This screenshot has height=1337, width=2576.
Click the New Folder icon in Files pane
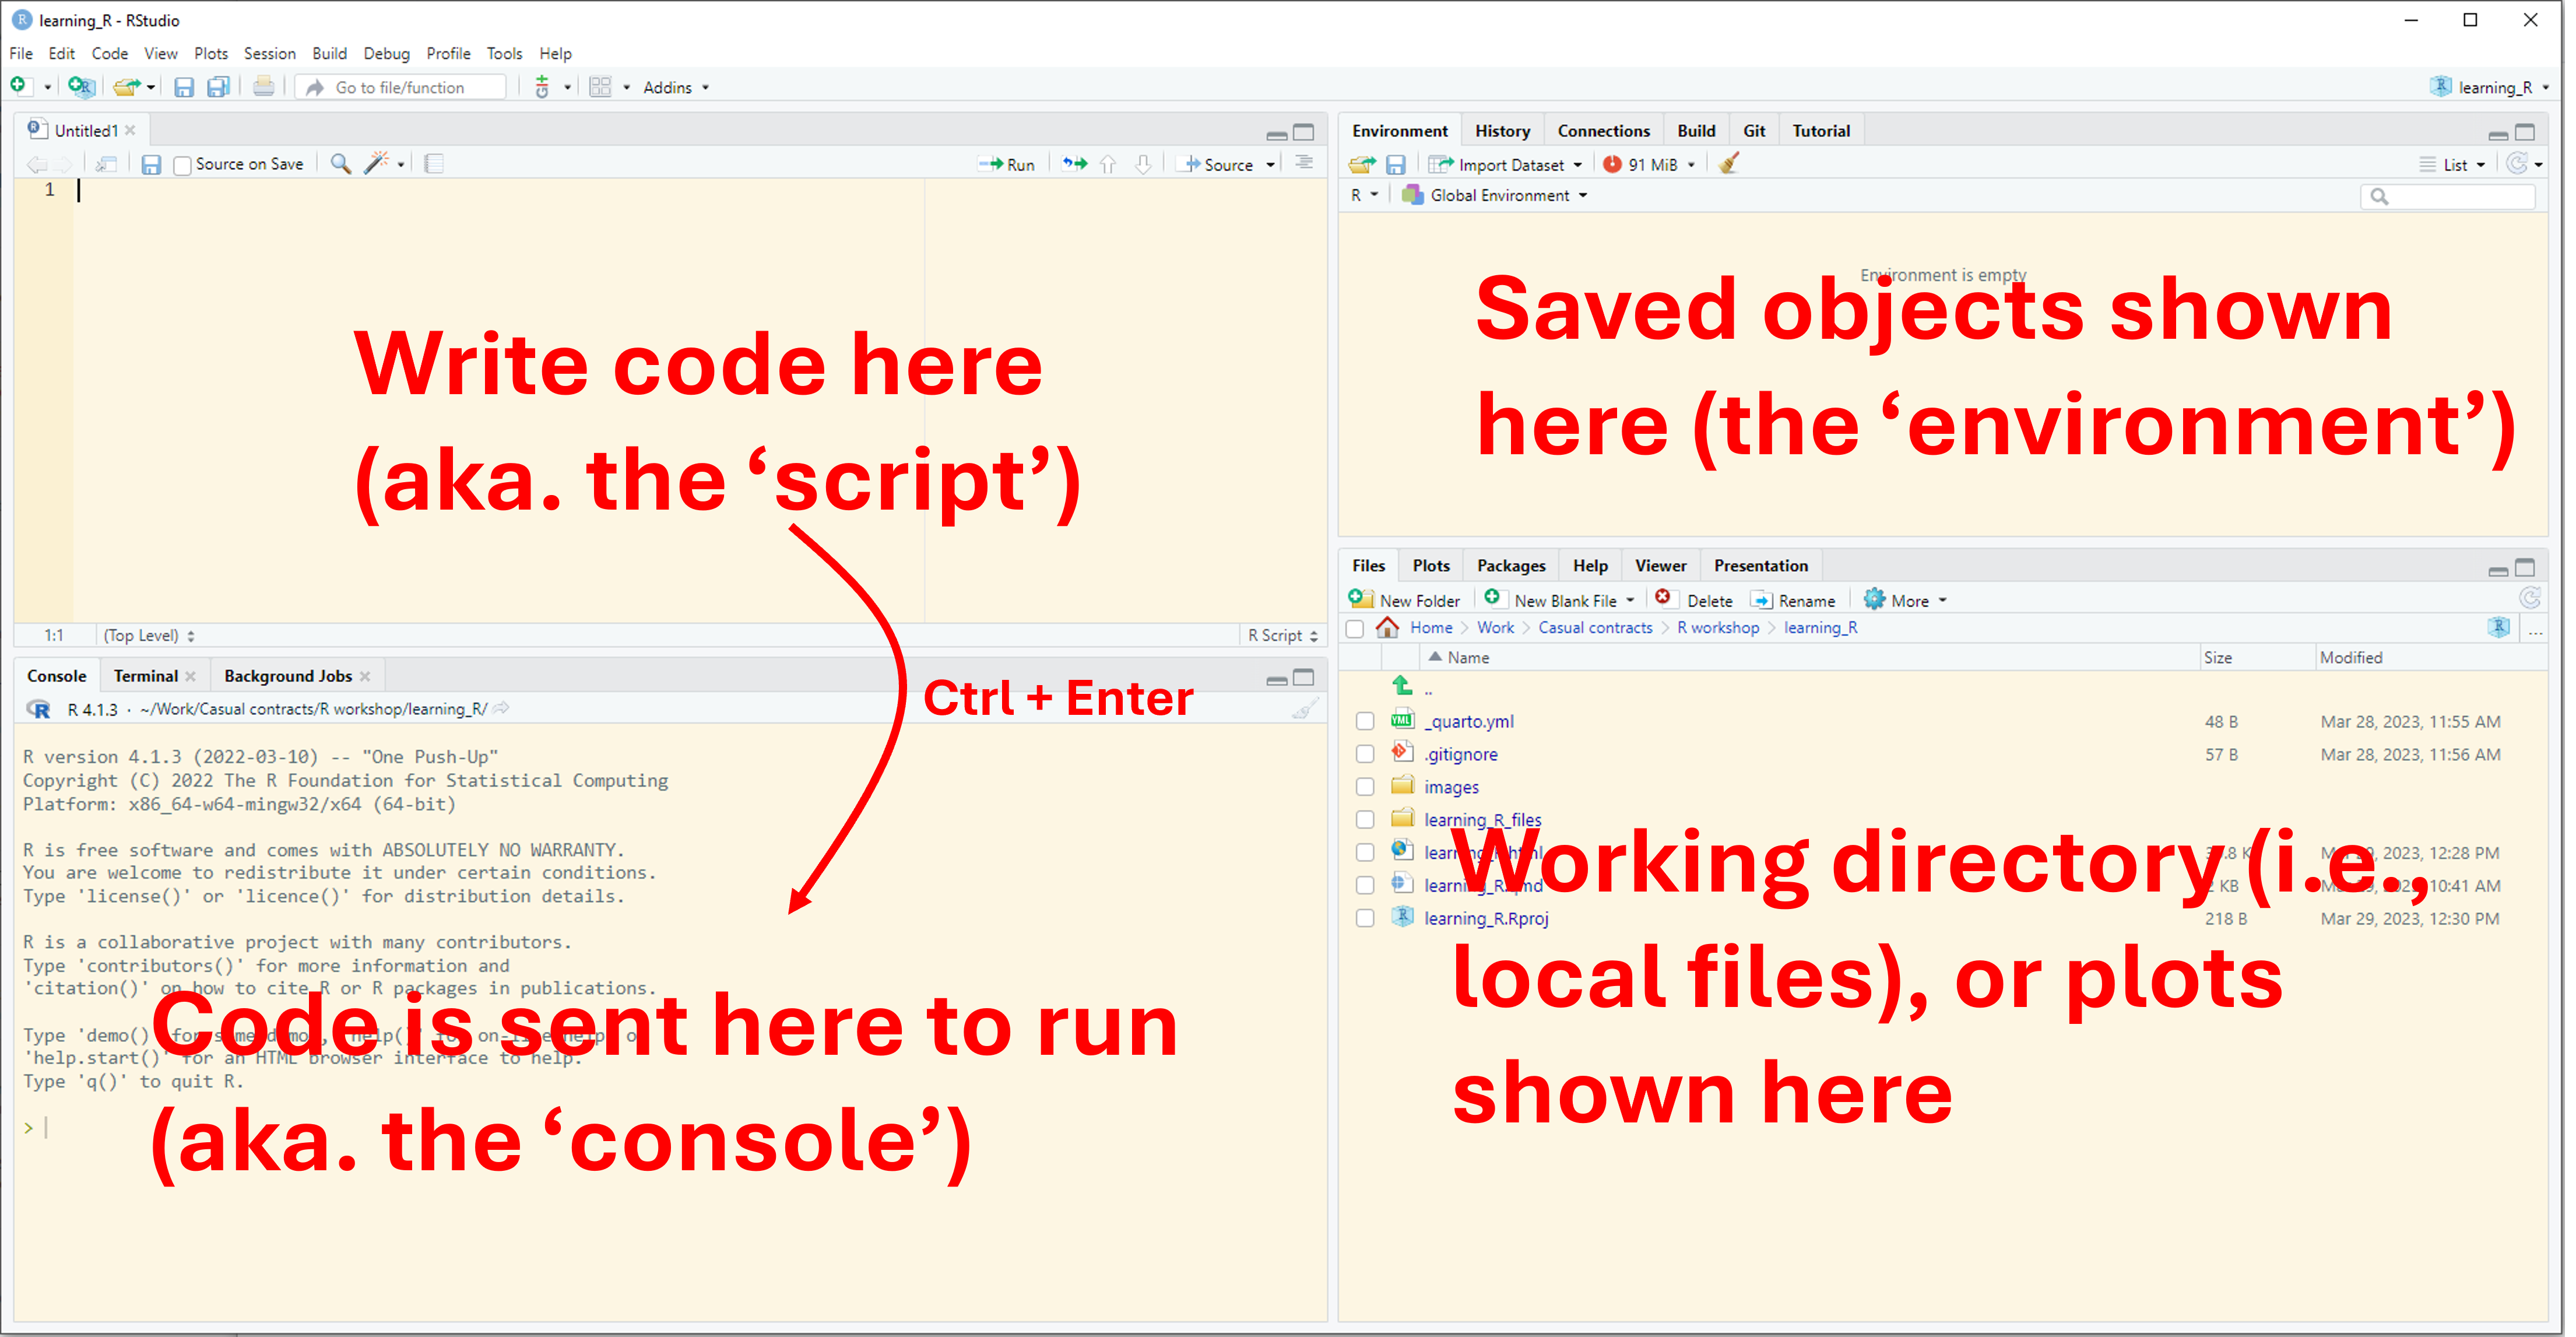[x=1361, y=599]
